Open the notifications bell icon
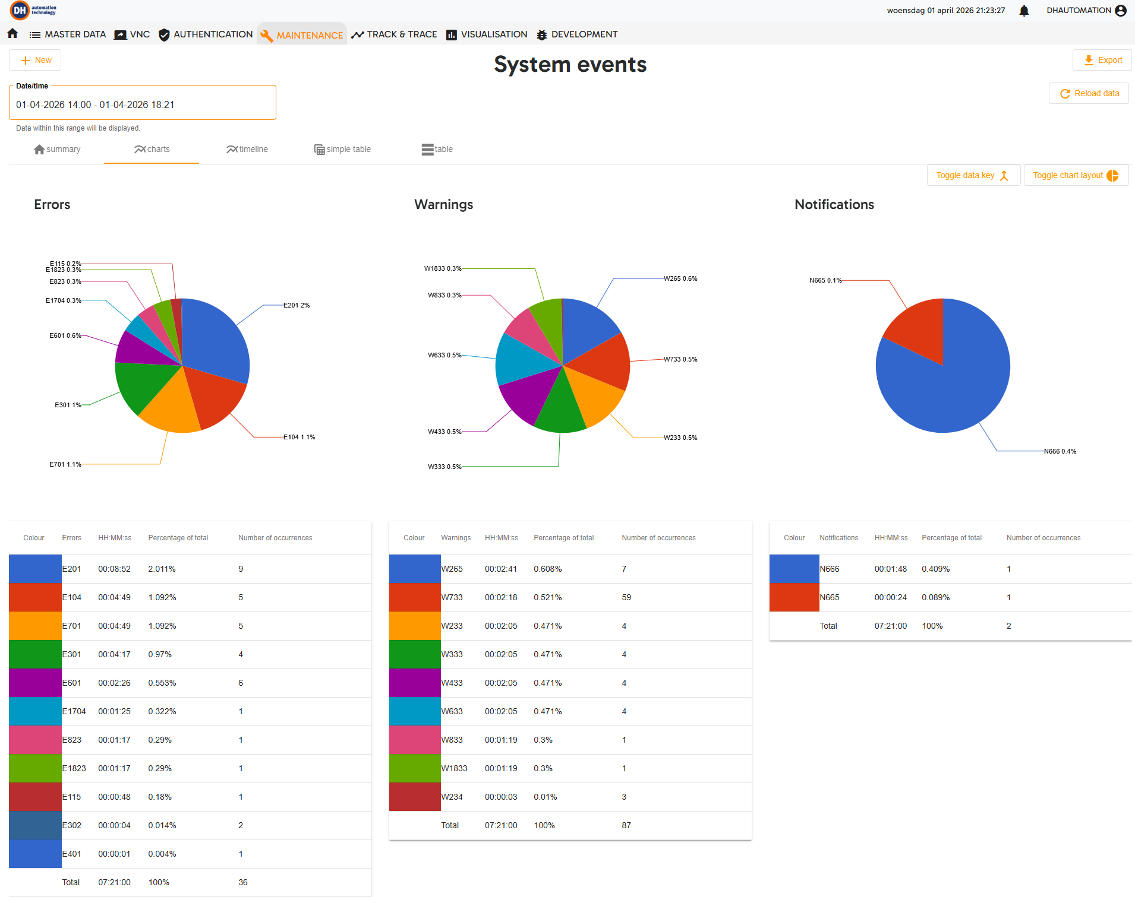Image resolution: width=1135 pixels, height=903 pixels. (x=1024, y=11)
